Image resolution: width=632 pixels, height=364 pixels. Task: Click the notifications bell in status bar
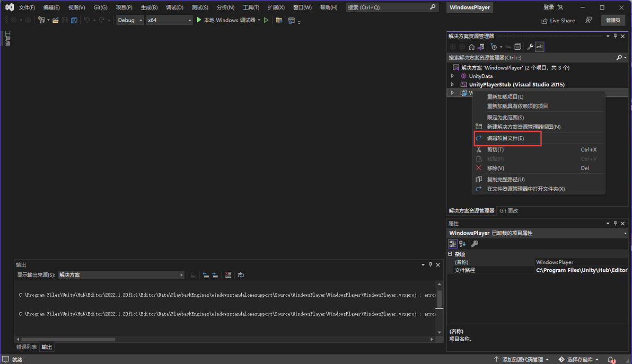(x=611, y=360)
